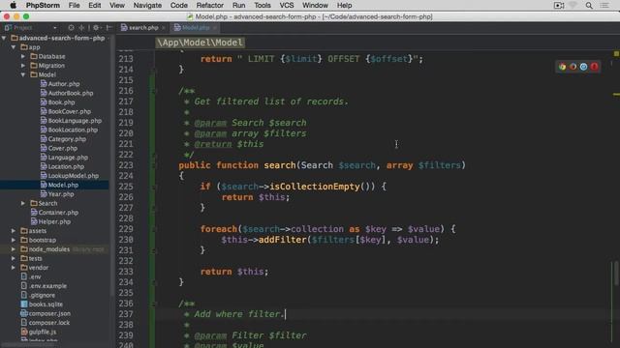Click the search function name on line 223
This screenshot has width=620, height=348.
280,165
